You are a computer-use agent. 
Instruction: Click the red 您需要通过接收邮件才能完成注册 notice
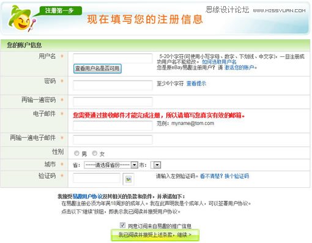158,115
